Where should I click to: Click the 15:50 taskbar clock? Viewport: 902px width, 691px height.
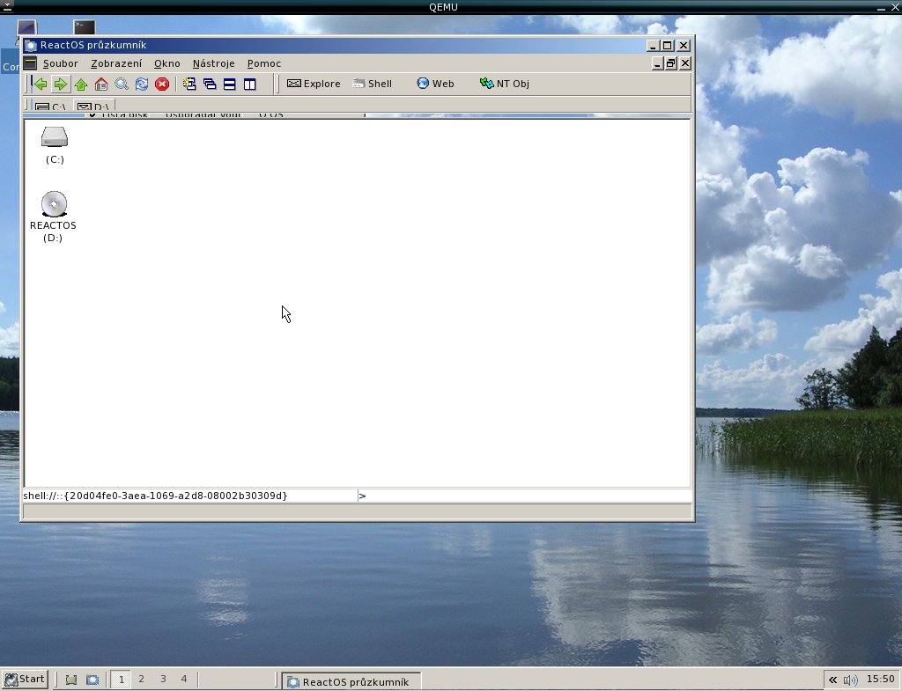point(880,679)
